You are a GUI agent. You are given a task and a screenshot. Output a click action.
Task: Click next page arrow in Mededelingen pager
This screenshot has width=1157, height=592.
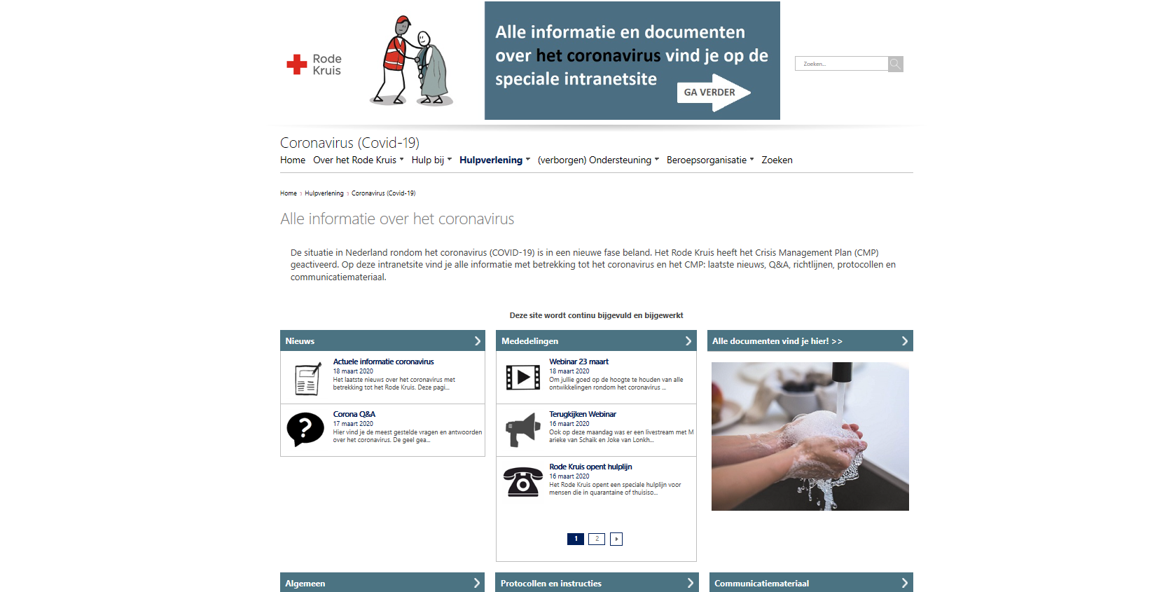pyautogui.click(x=616, y=539)
